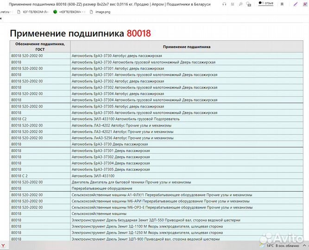This screenshot has width=309, height=250.
Task: Select 'ЕрАЗ-3730 Автомобиль грузовой малотоннажный' row text
Action: (x=144, y=62)
